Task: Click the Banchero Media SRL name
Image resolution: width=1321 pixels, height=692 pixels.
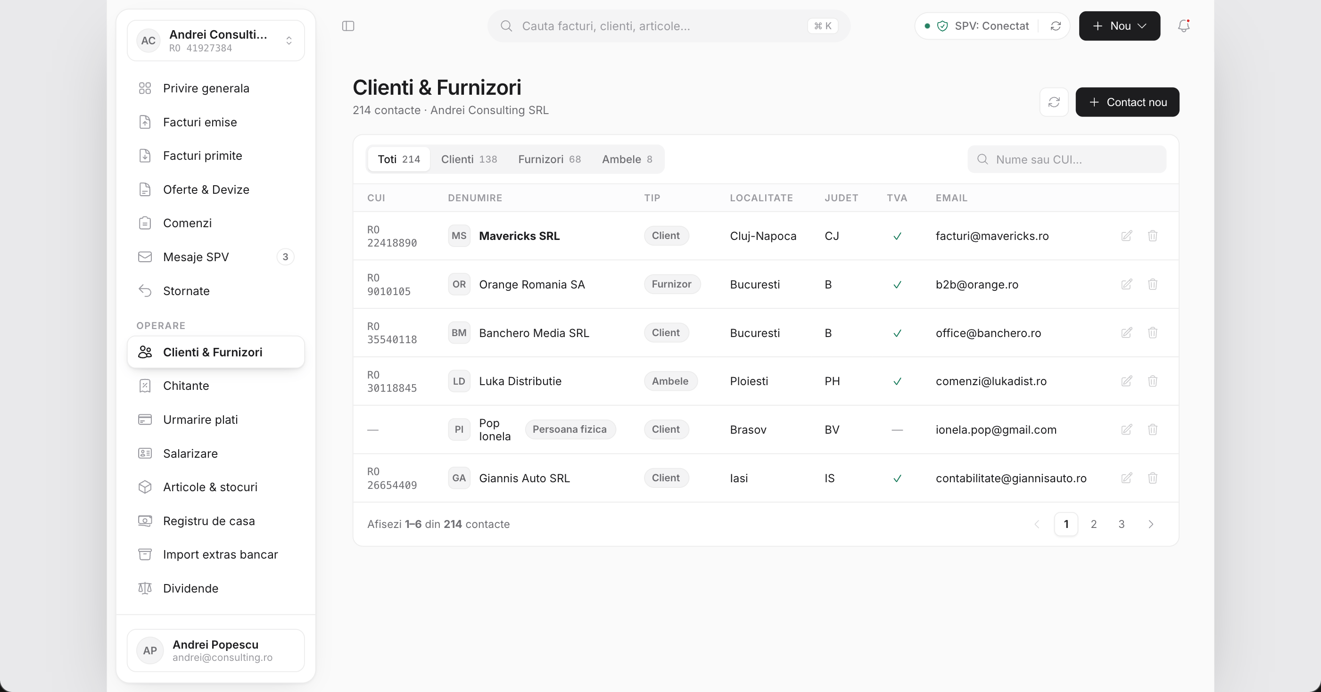Action: click(x=534, y=333)
